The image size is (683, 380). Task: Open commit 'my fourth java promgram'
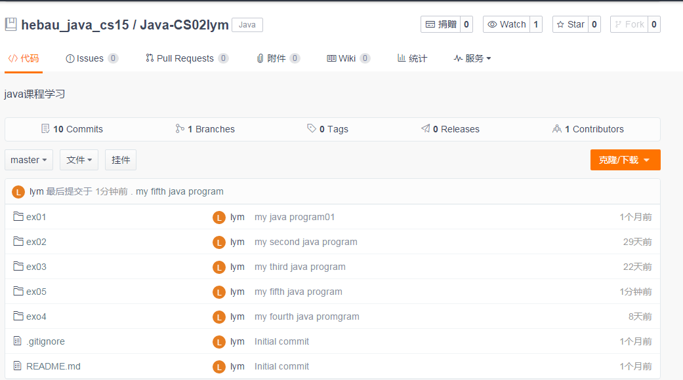[307, 316]
